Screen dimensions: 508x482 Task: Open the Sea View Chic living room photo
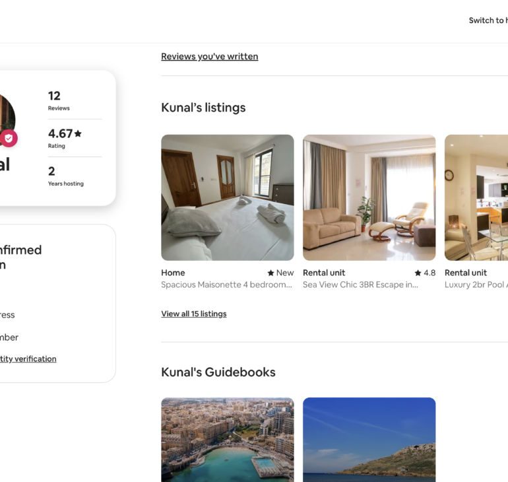pos(369,197)
